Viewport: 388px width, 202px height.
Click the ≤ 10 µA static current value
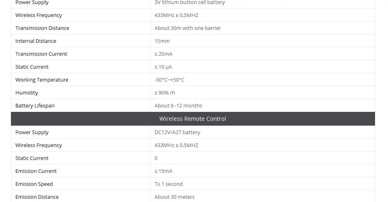163,67
